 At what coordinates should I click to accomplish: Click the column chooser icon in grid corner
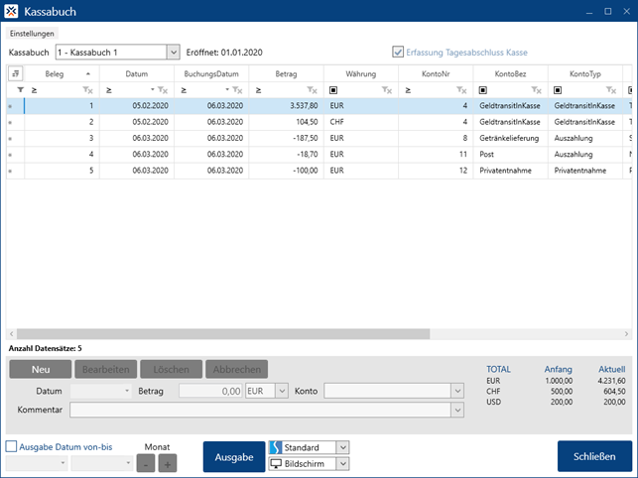[15, 73]
